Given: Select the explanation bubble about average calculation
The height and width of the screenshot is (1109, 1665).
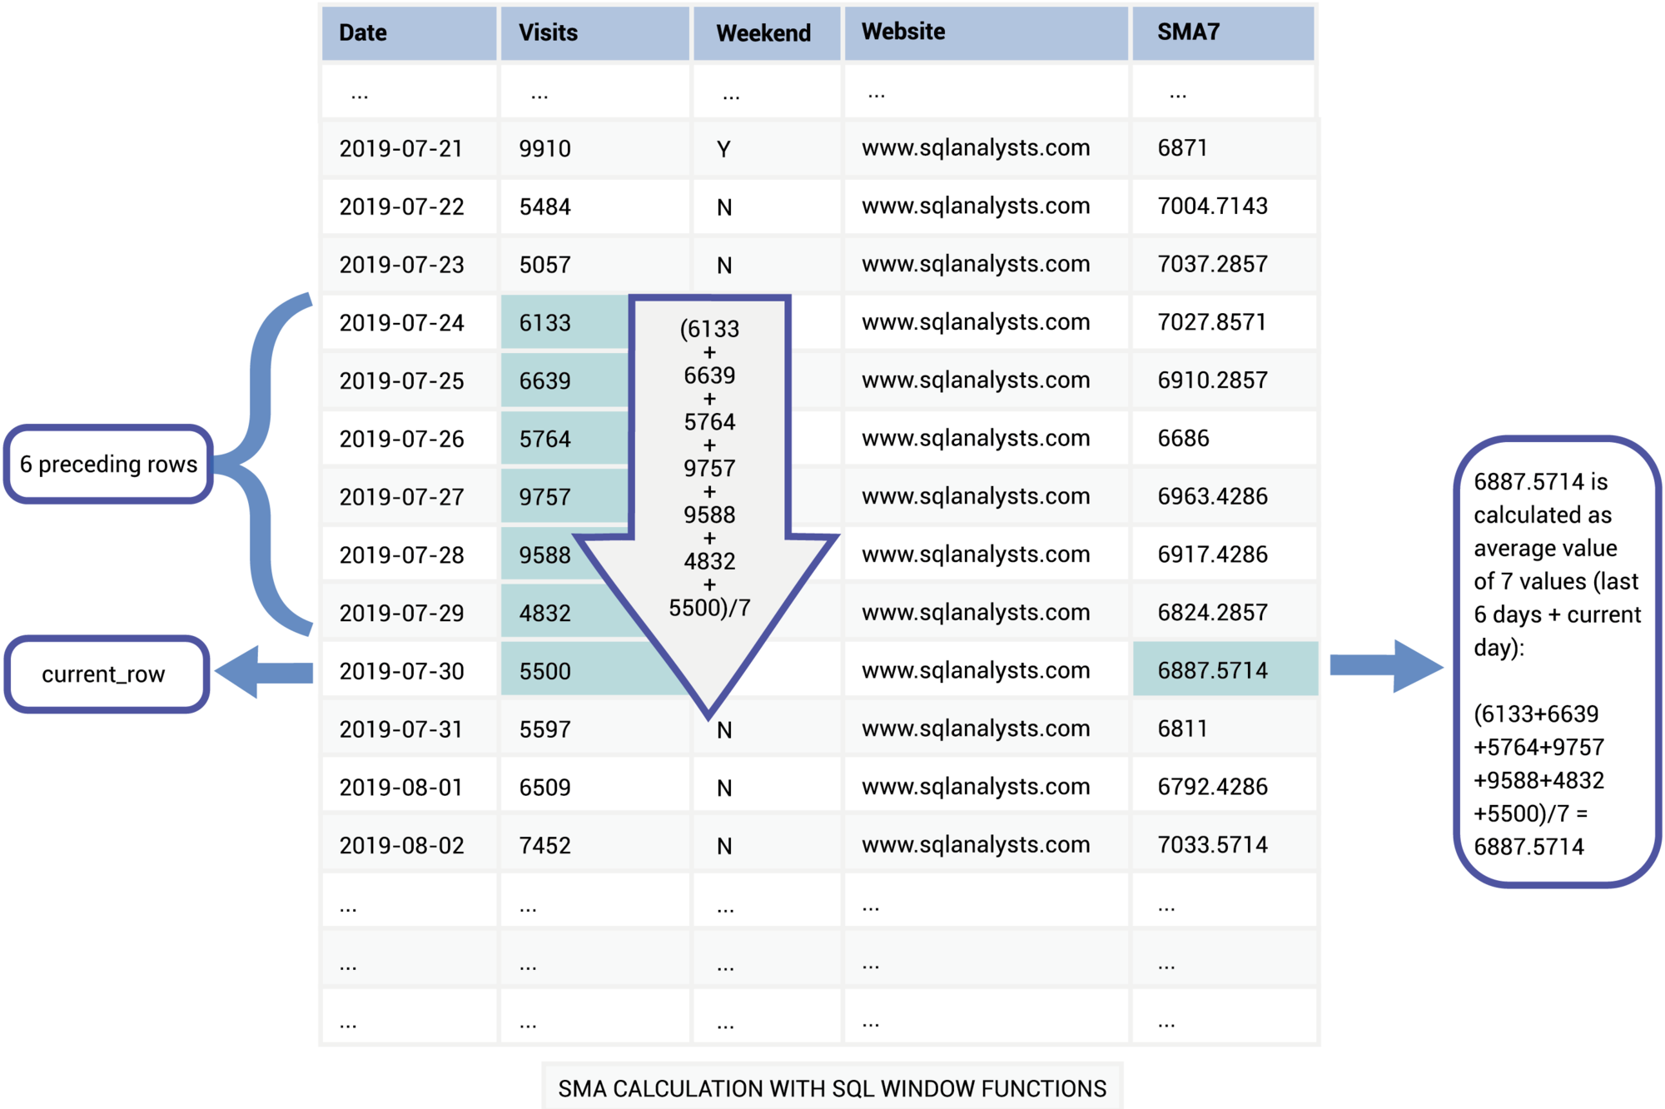Looking at the screenshot, I should click(x=1557, y=658).
